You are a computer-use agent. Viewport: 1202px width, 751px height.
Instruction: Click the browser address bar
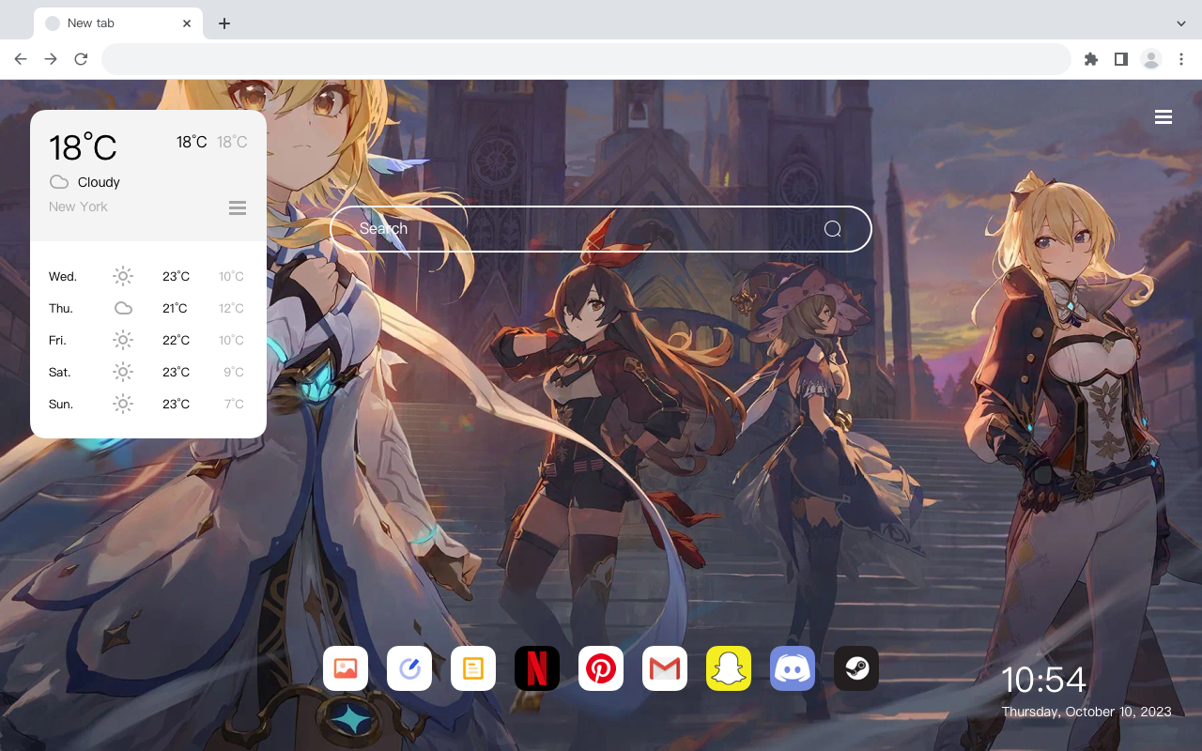(586, 59)
